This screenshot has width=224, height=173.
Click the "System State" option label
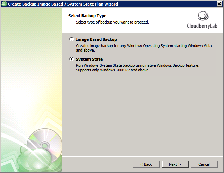(x=89, y=59)
